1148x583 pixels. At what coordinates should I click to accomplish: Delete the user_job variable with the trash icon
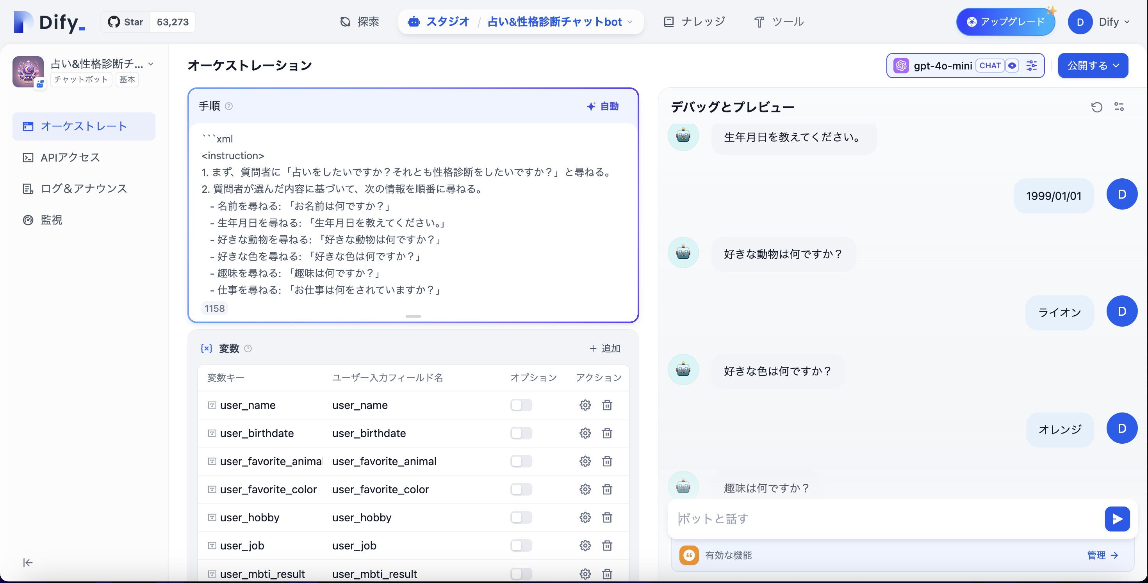(607, 545)
